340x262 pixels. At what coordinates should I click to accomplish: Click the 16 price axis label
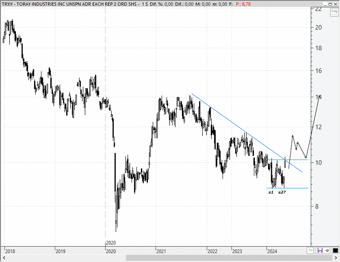pos(318,71)
